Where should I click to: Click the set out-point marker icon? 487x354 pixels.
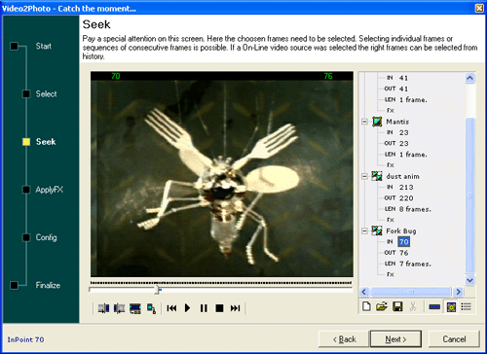coord(120,308)
